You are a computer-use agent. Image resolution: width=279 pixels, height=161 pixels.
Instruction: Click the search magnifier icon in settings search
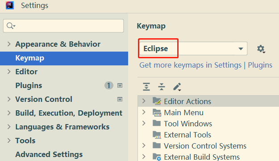pos(11,26)
